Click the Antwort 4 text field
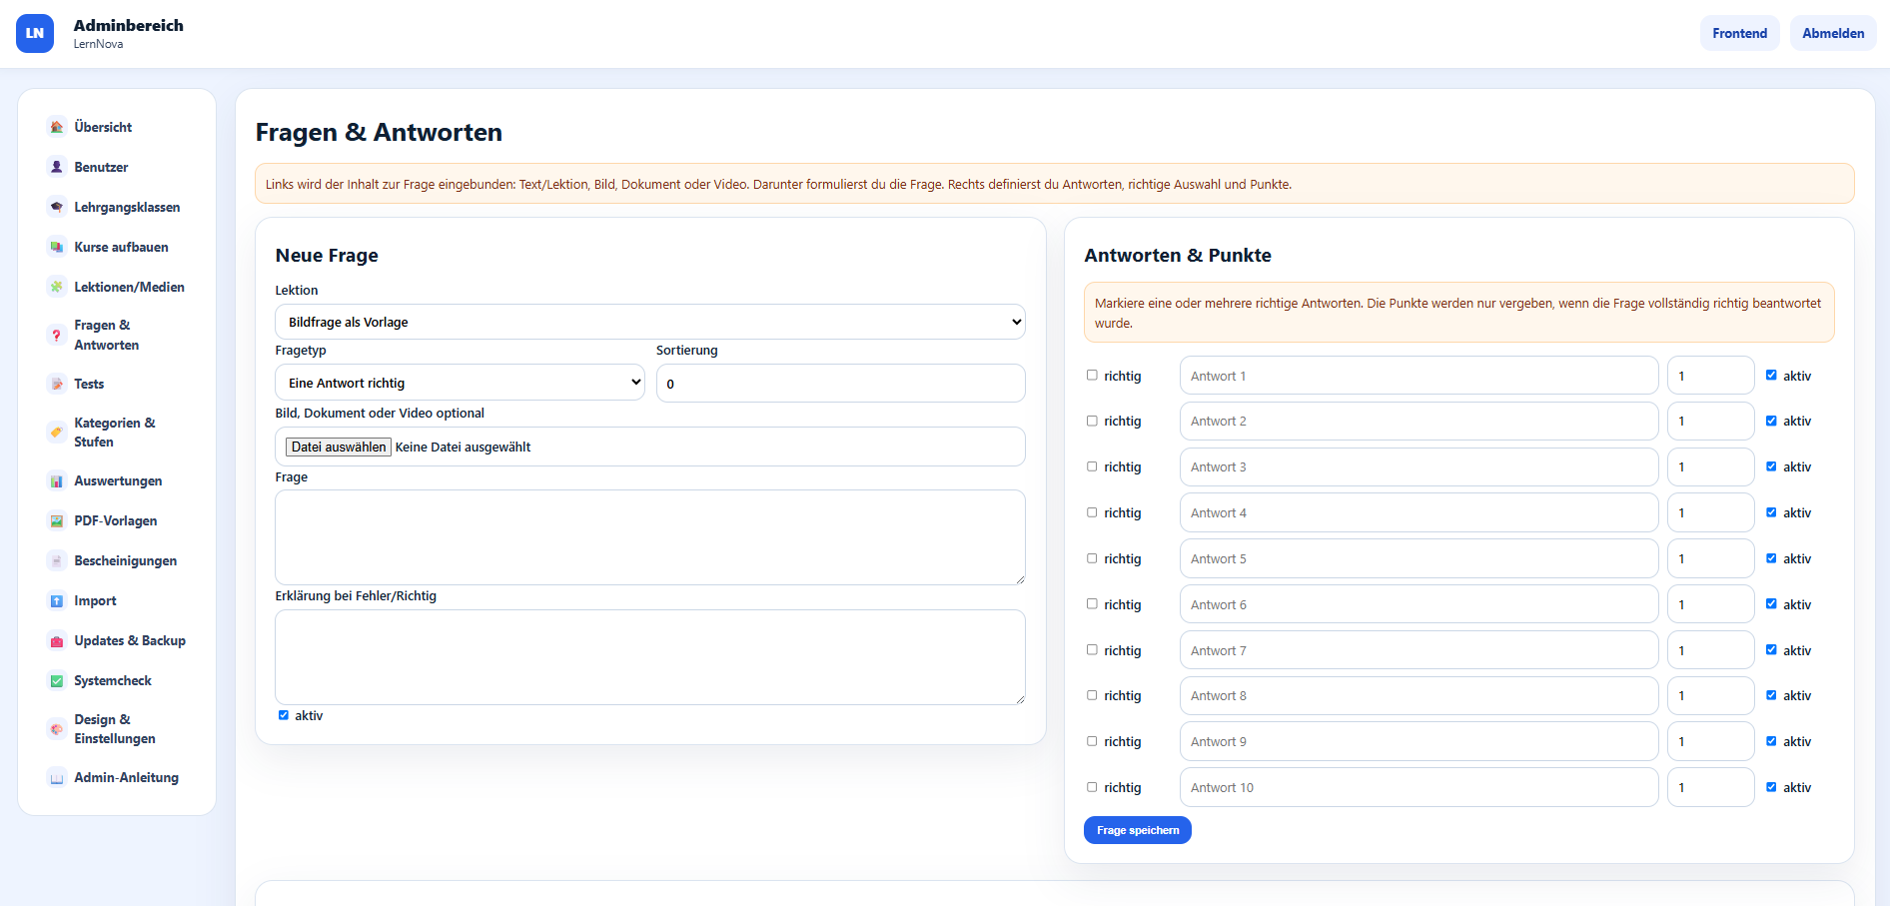Image resolution: width=1890 pixels, height=906 pixels. (1418, 512)
